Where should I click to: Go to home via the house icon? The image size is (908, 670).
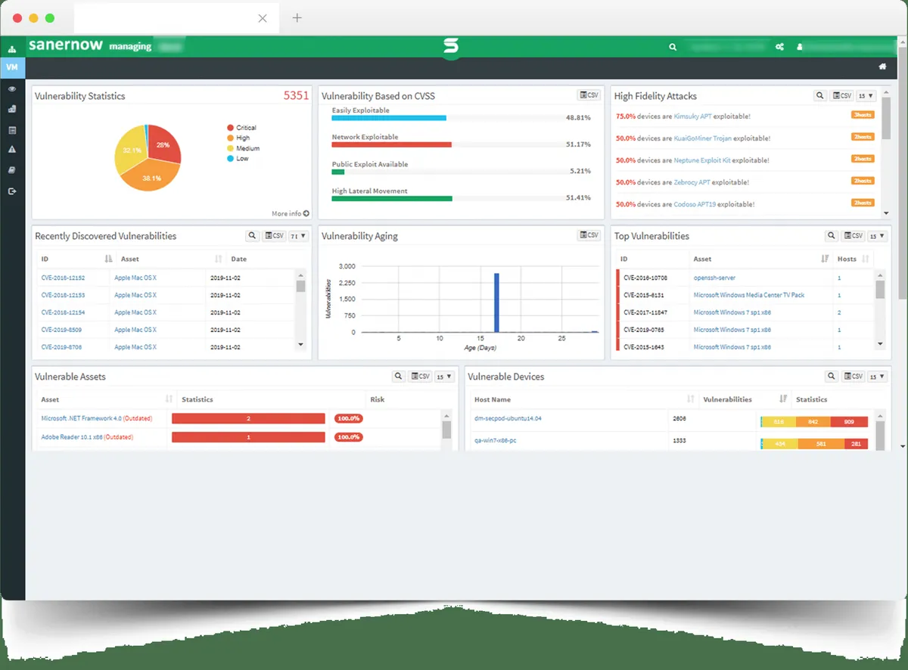coord(882,67)
